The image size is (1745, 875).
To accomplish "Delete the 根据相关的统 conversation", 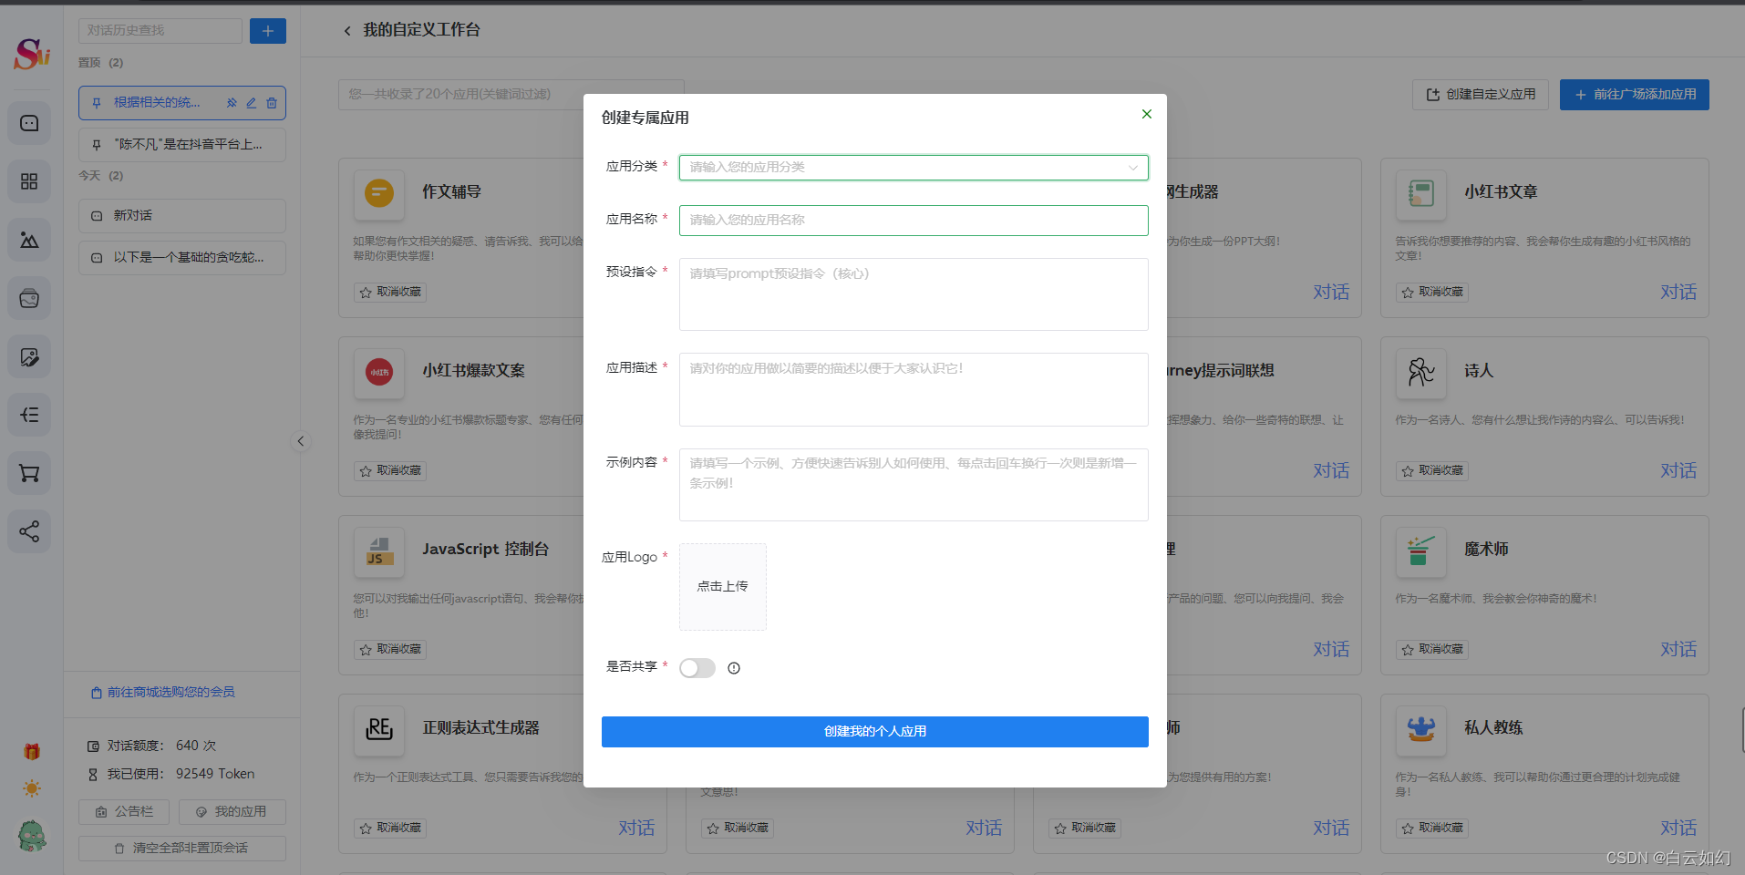I will click(272, 103).
